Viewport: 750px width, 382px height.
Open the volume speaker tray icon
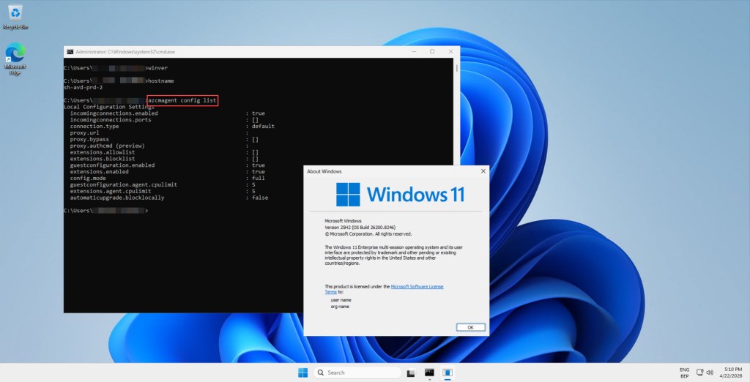710,372
